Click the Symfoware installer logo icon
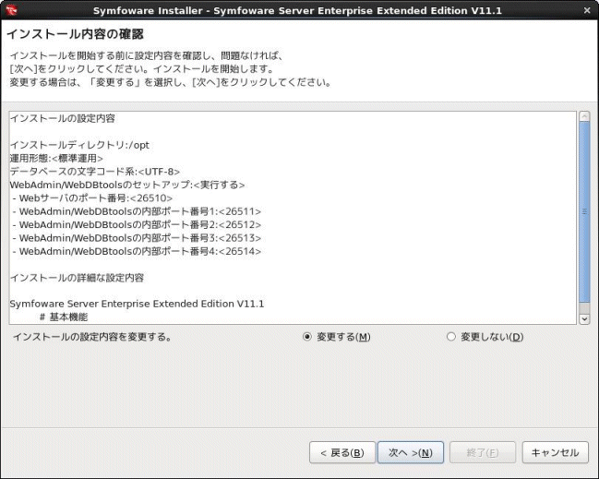This screenshot has width=599, height=479. pos(11,10)
